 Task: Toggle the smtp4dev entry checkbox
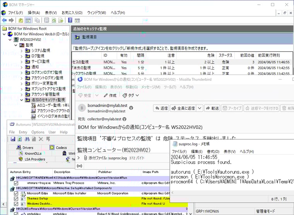point(16,214)
